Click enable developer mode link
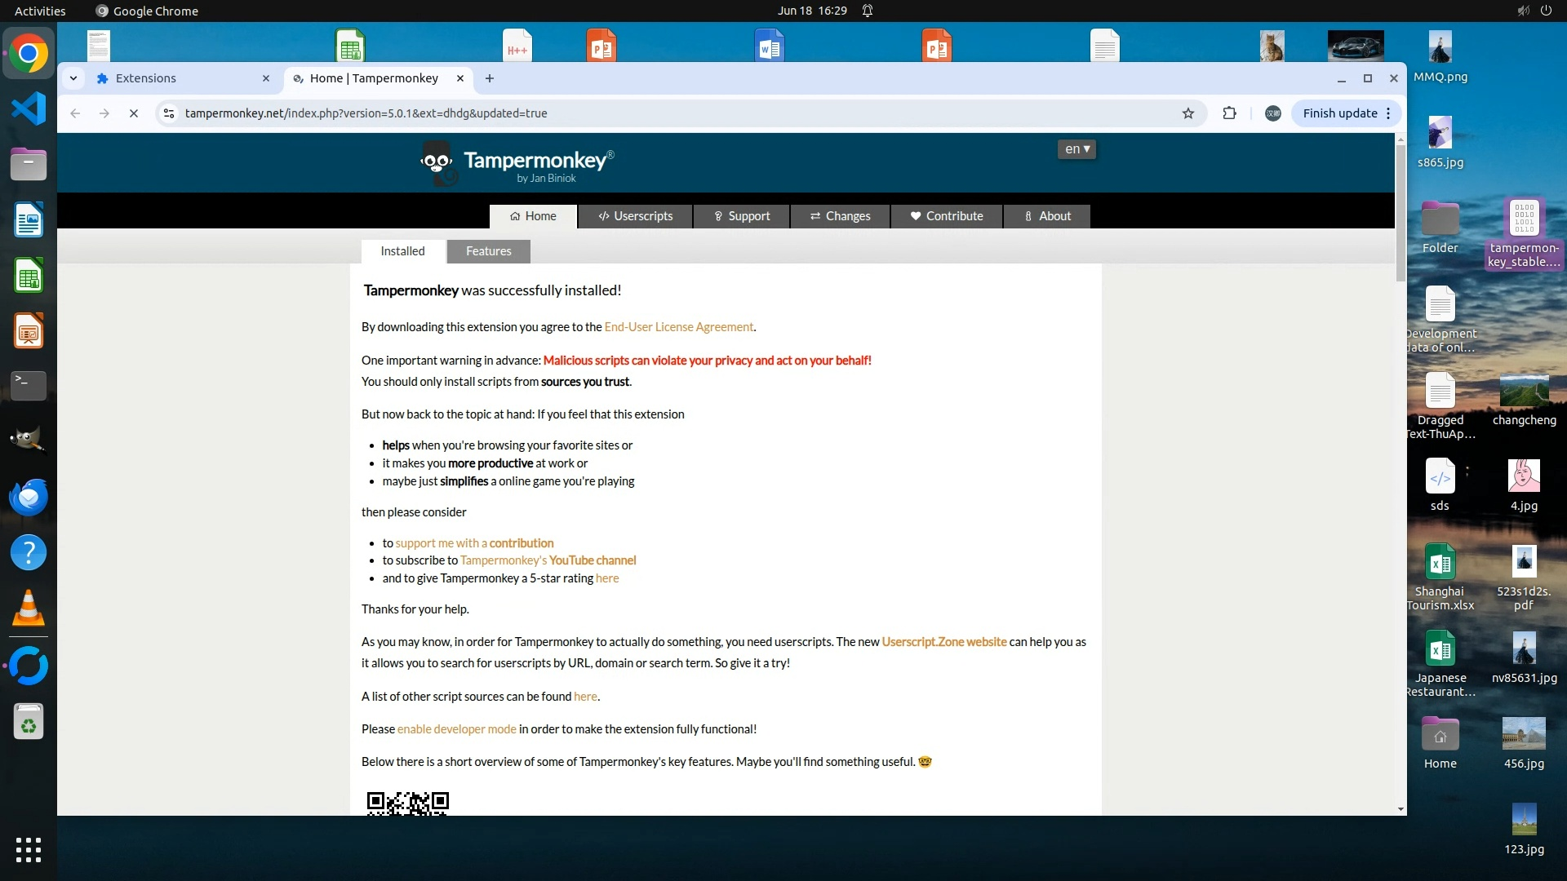Viewport: 1567px width, 881px height. click(x=456, y=729)
